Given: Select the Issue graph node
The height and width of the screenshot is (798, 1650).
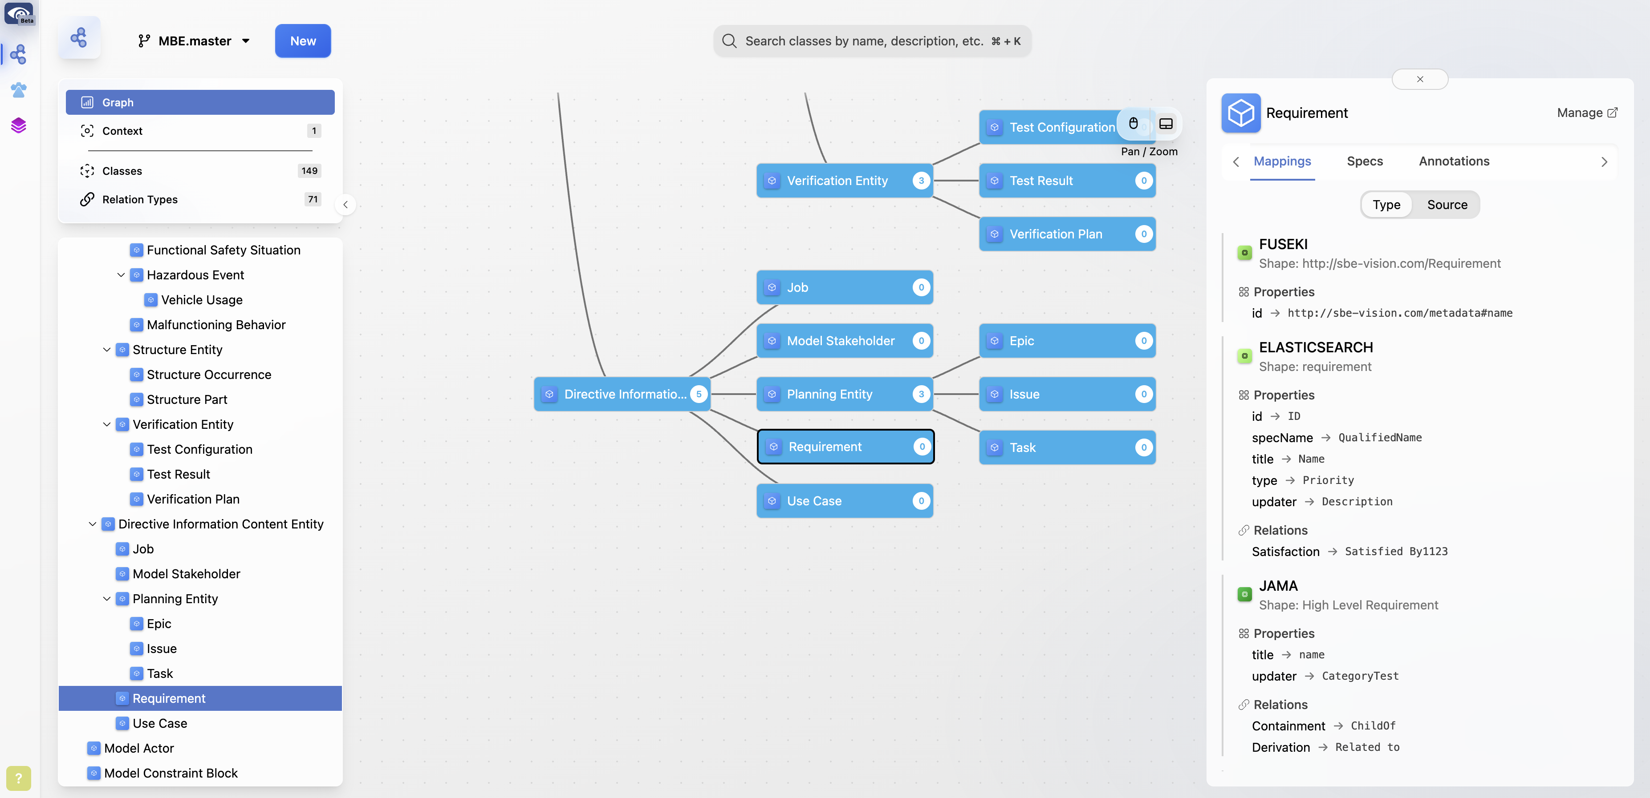Looking at the screenshot, I should tap(1067, 394).
